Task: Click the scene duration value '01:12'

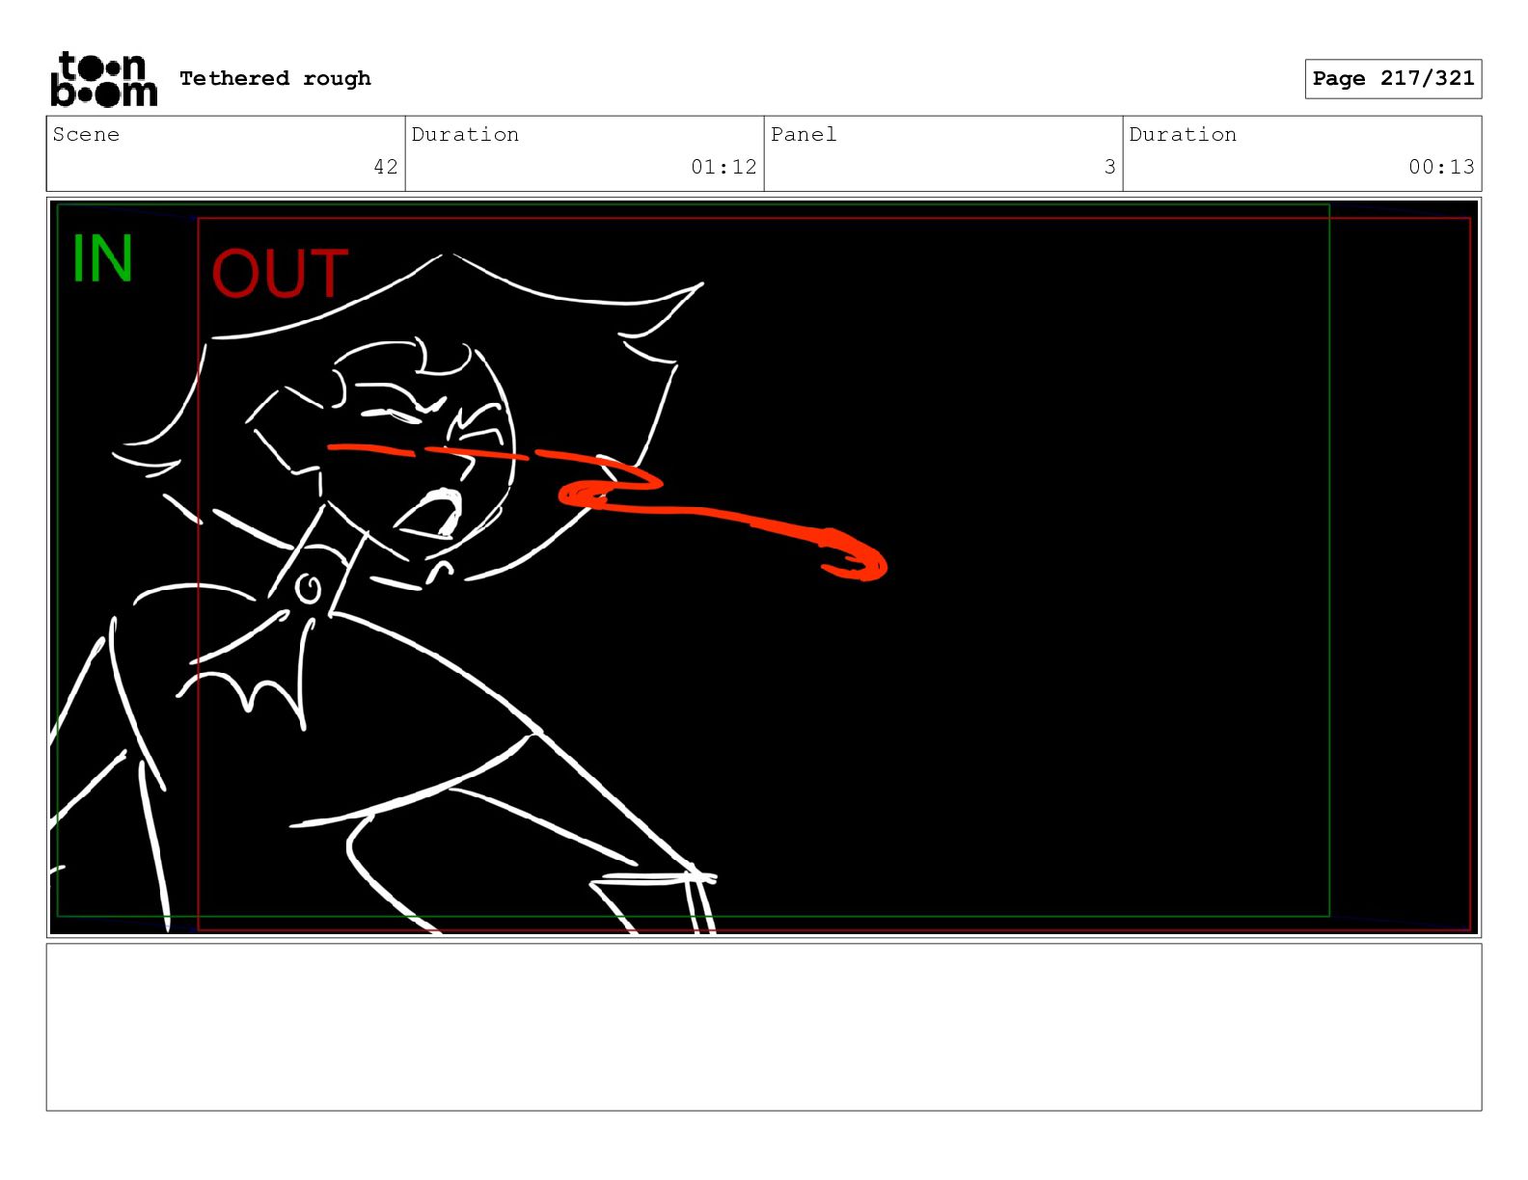Action: (723, 167)
